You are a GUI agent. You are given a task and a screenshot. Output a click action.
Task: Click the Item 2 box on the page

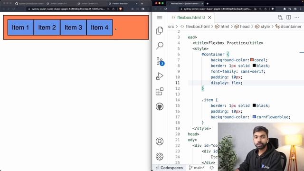click(47, 28)
